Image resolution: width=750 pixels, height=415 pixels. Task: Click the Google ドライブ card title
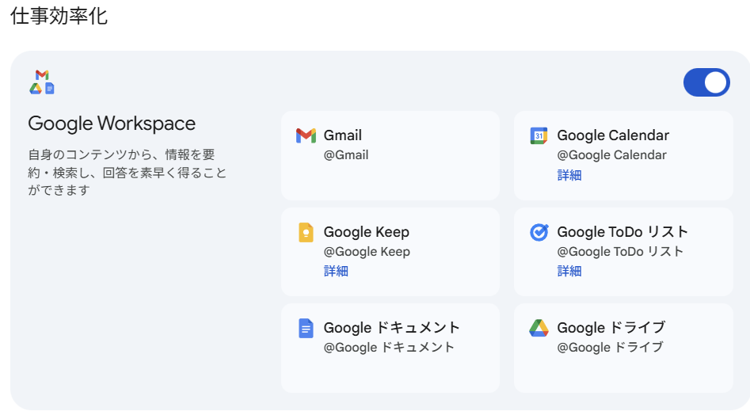(611, 328)
